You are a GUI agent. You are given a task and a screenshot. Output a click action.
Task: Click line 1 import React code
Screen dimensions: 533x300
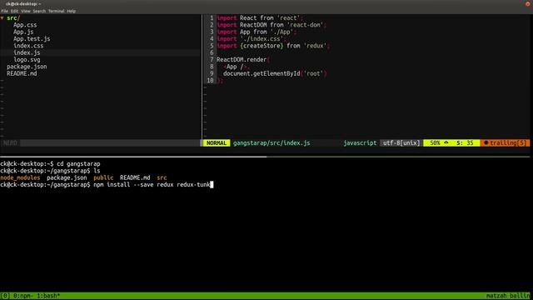pos(259,18)
